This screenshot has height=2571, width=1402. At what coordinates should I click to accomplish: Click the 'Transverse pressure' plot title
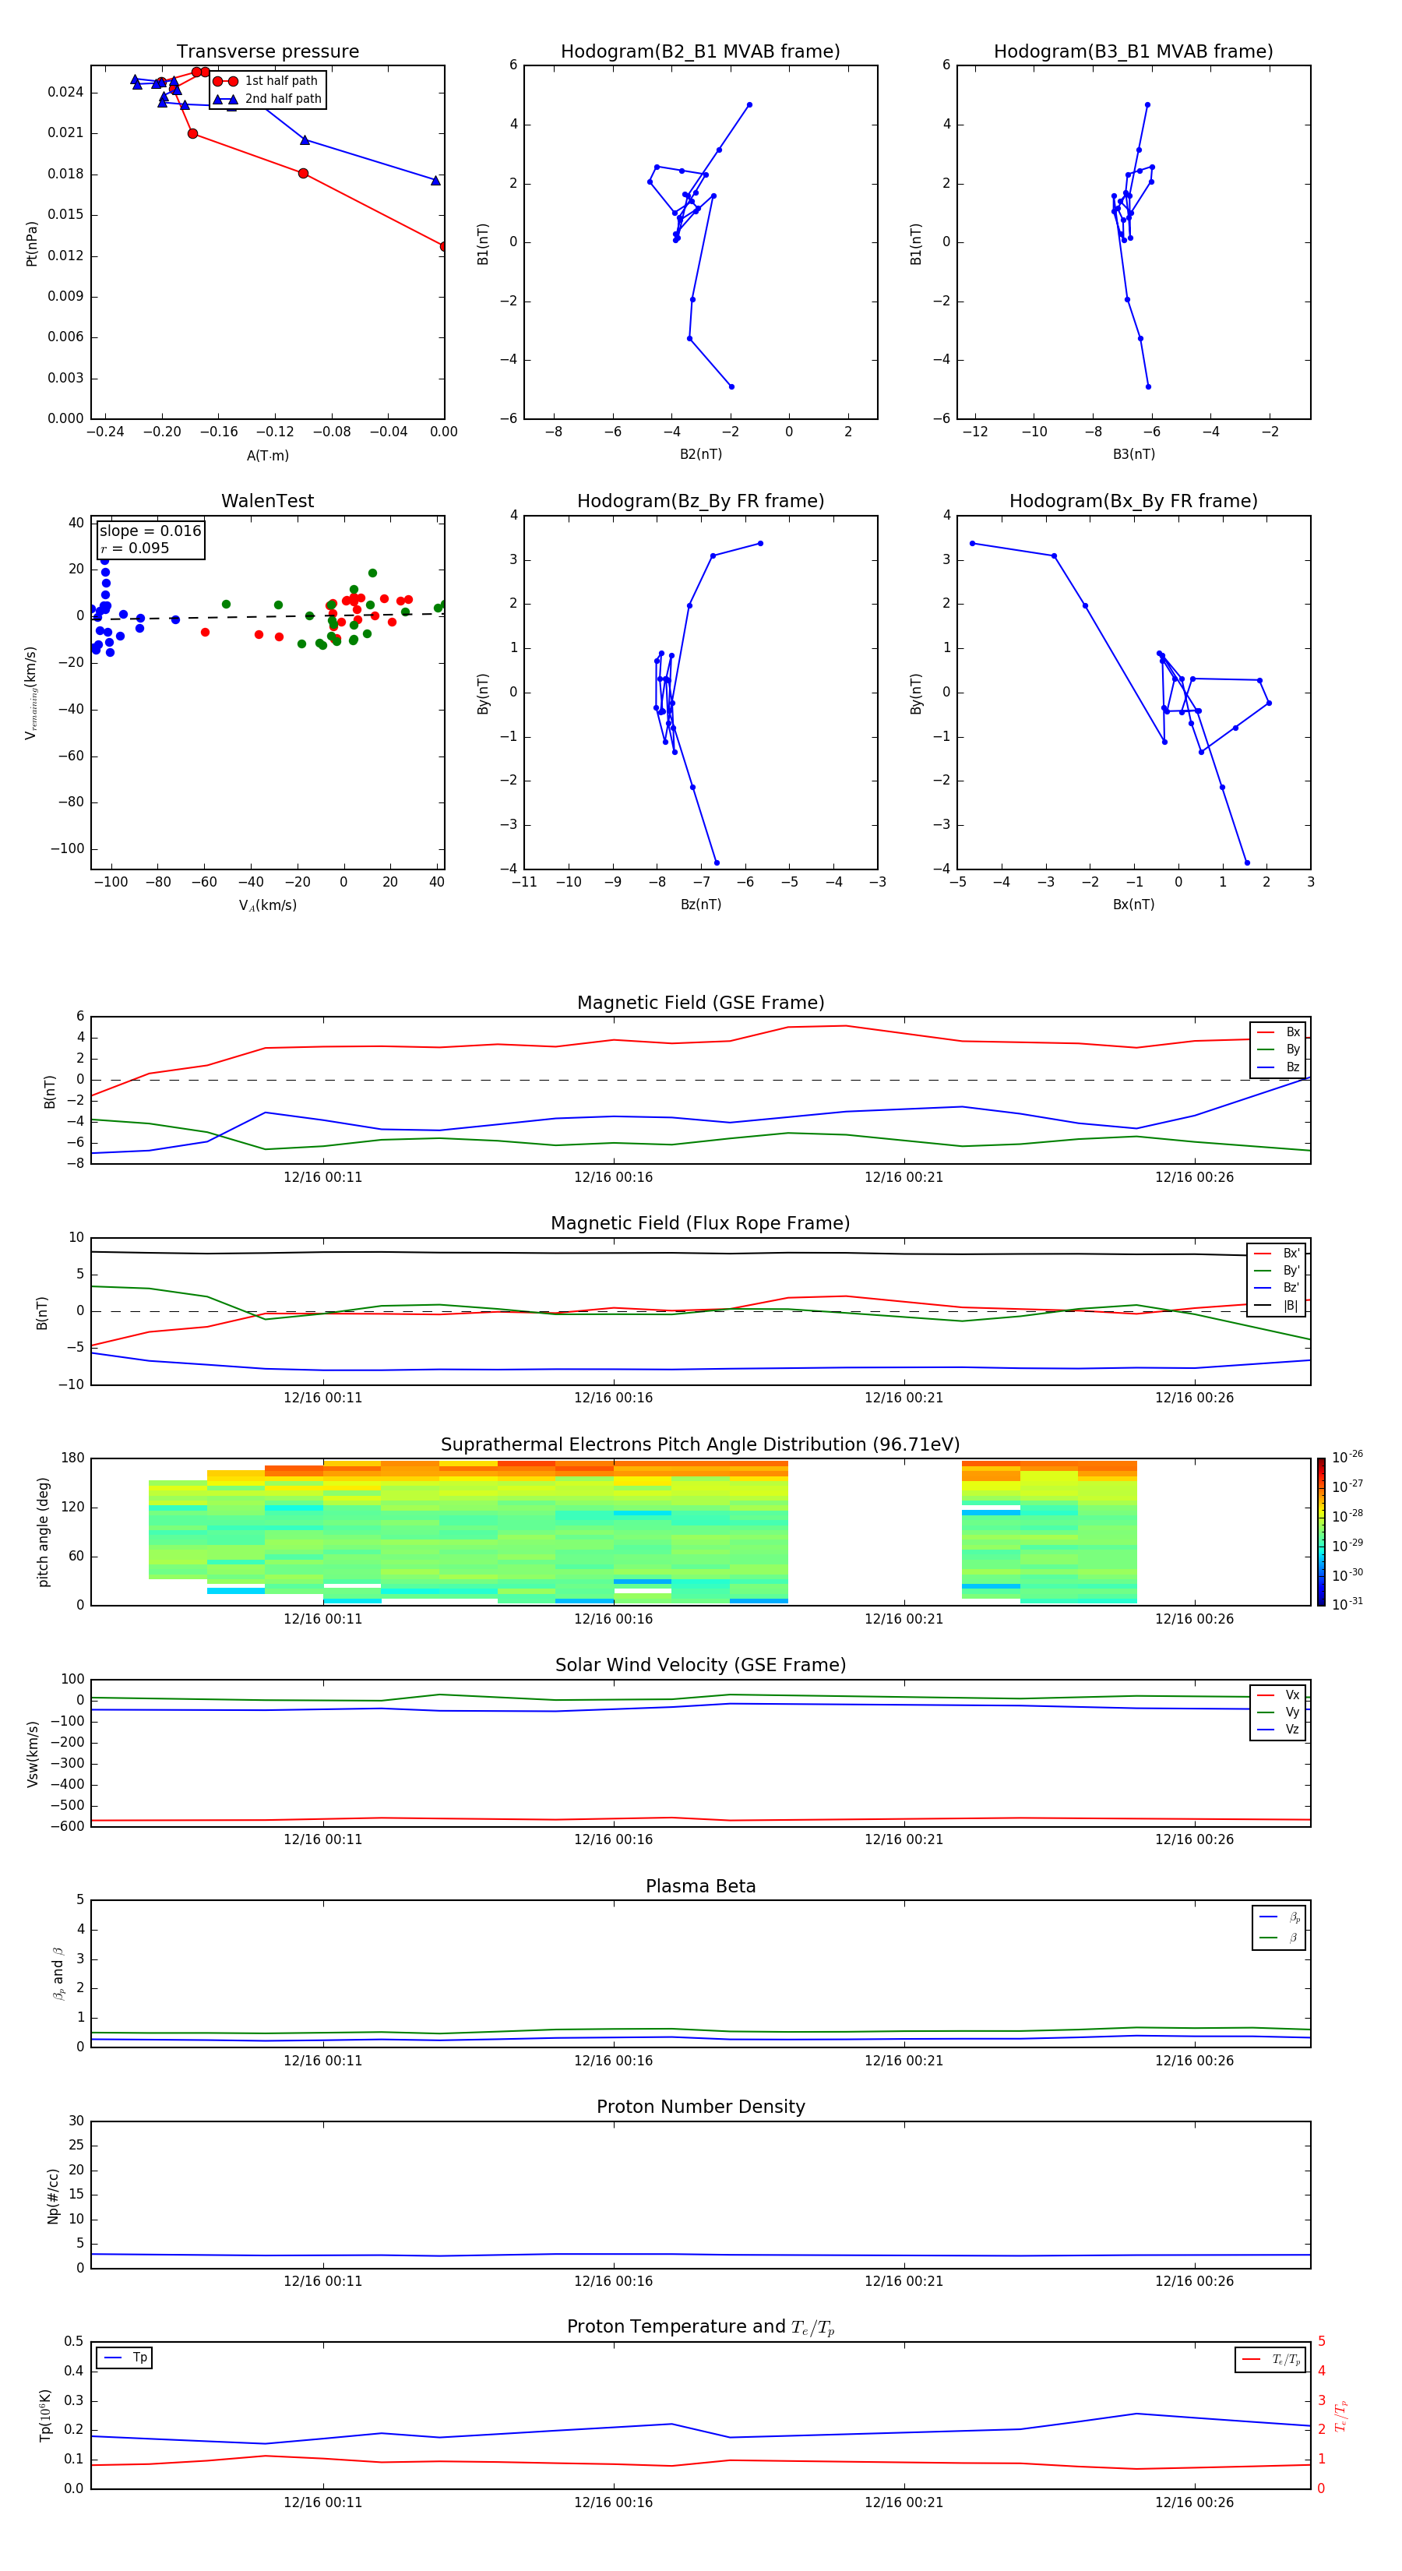click(267, 52)
